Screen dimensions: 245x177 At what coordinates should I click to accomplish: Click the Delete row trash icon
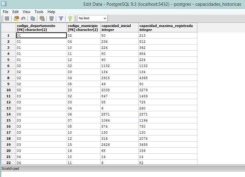coord(52,18)
